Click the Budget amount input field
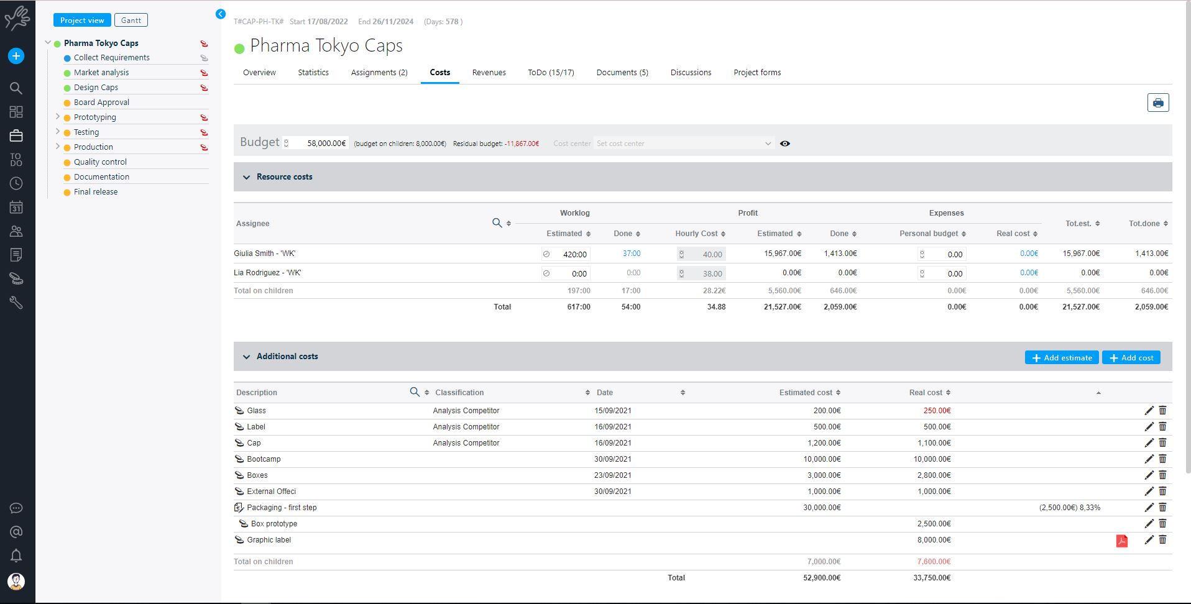 pos(319,144)
